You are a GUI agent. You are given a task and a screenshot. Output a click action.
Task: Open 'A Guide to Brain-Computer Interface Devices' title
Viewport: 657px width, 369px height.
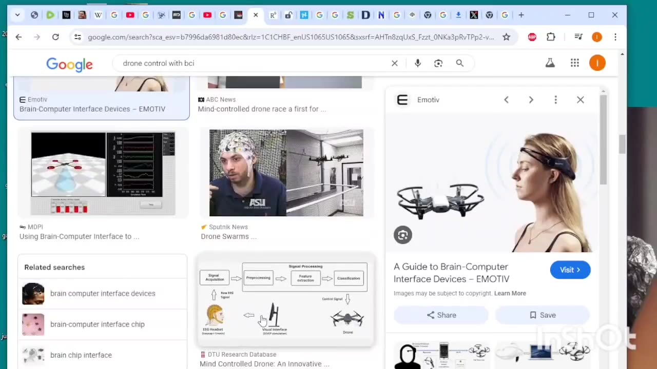[x=451, y=273]
